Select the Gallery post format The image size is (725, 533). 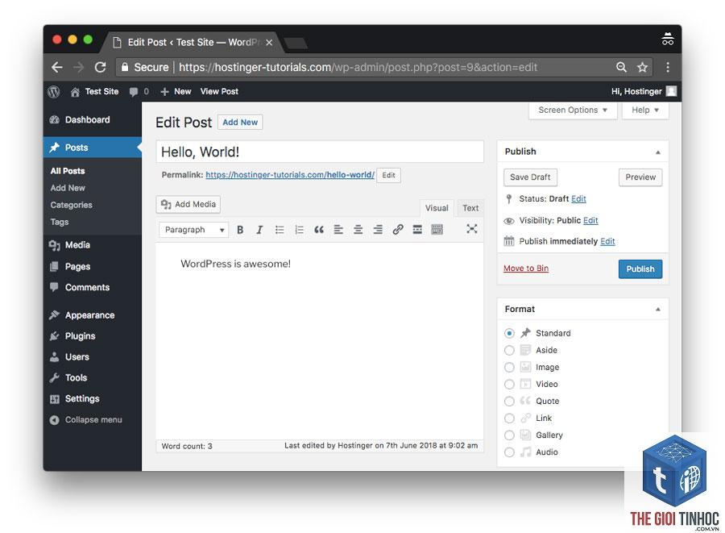pos(509,435)
